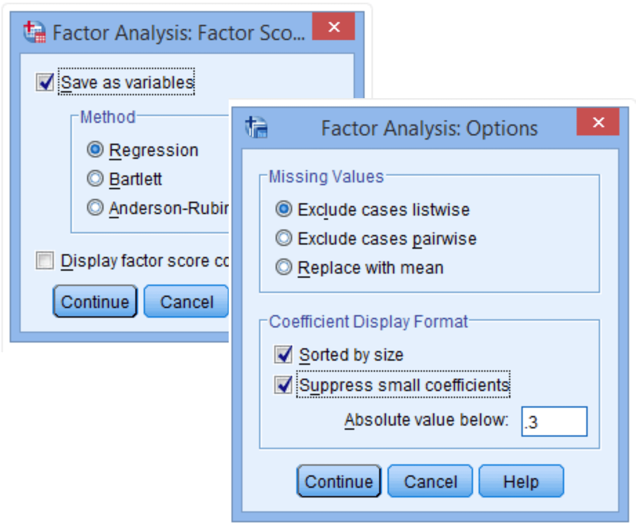This screenshot has height=532, width=636.
Task: Select the Regression method
Action: click(95, 149)
